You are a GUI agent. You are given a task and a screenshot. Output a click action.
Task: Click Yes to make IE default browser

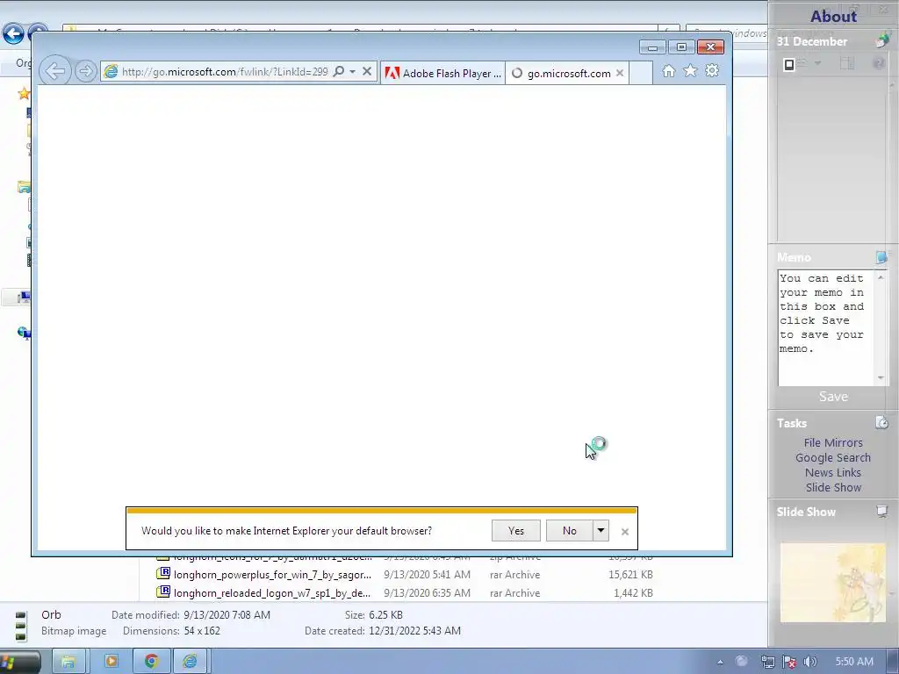click(x=516, y=531)
